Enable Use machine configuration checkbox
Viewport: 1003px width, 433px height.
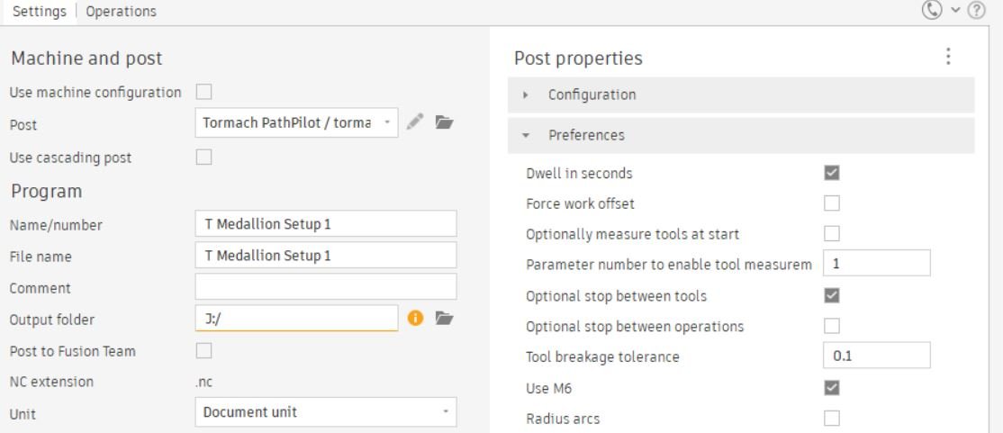pyautogui.click(x=204, y=92)
